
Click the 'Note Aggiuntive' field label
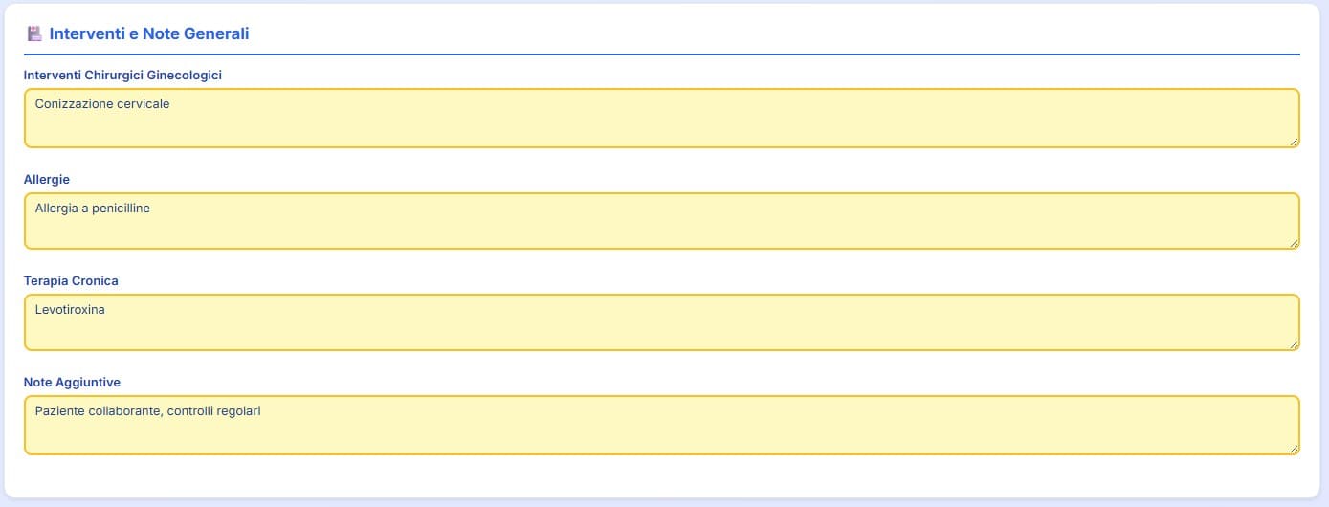point(72,382)
